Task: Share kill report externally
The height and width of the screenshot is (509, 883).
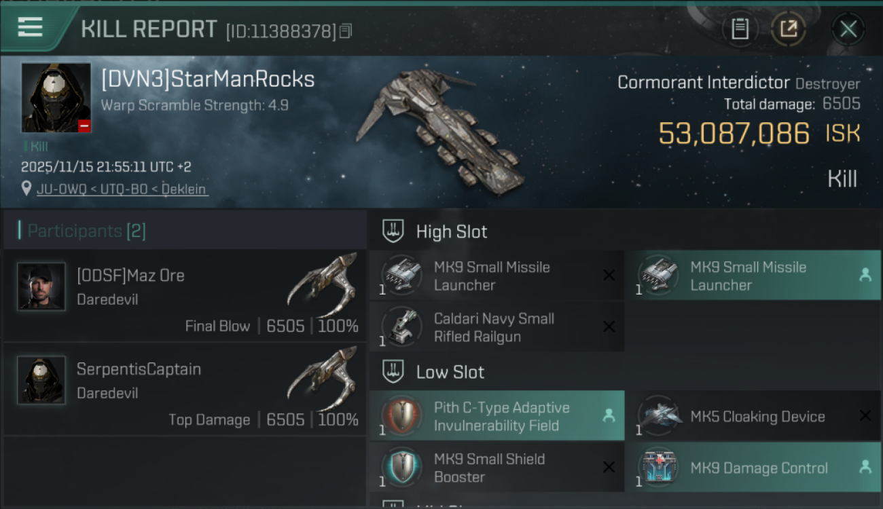Action: coord(788,29)
